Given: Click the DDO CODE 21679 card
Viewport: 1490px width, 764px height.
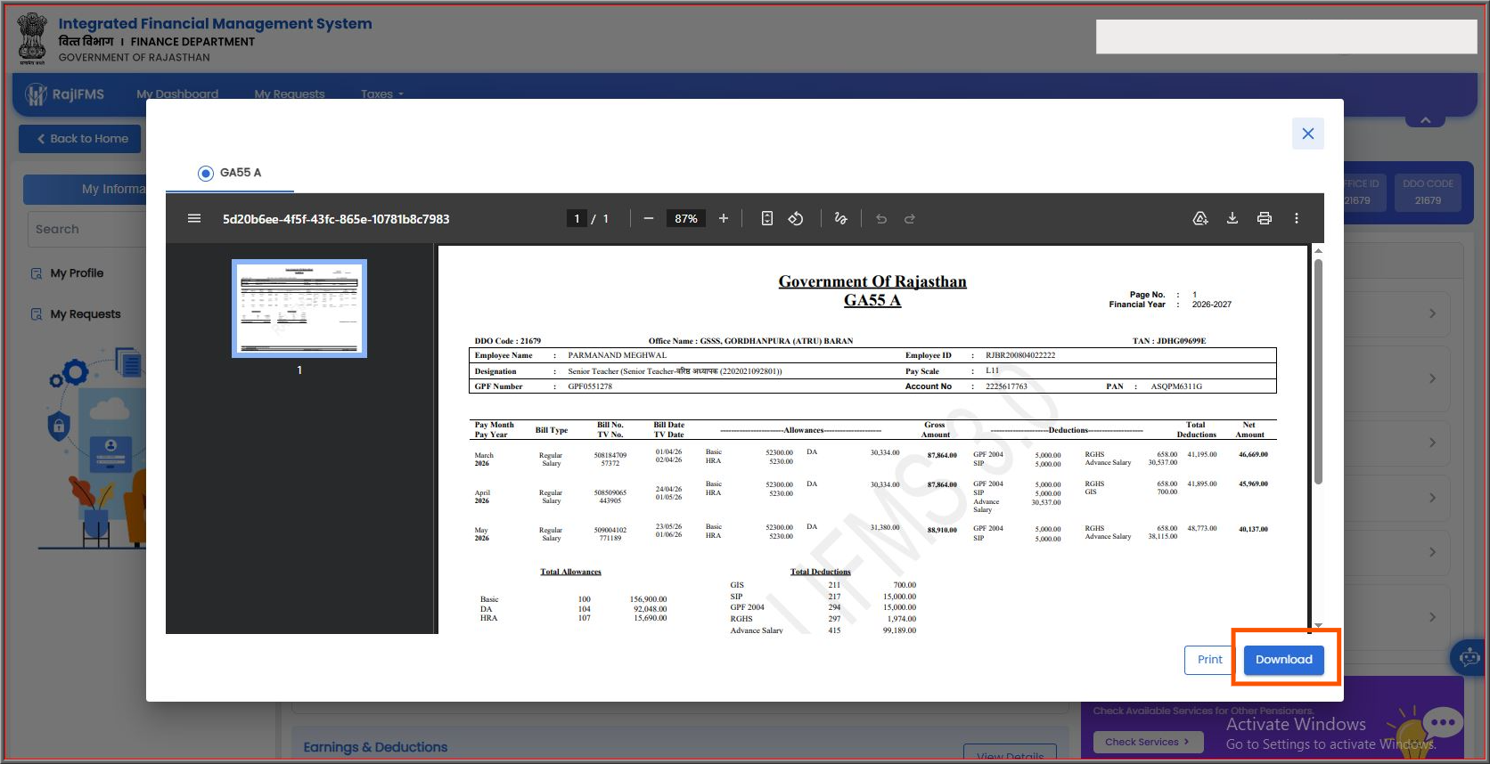Looking at the screenshot, I should coord(1428,191).
